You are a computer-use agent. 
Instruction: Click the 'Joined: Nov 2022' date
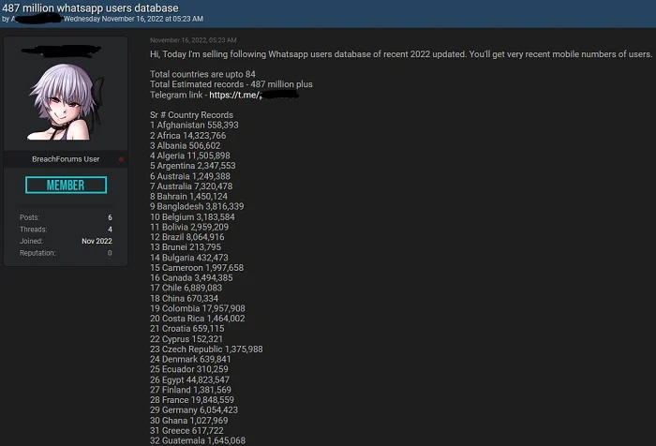click(96, 241)
